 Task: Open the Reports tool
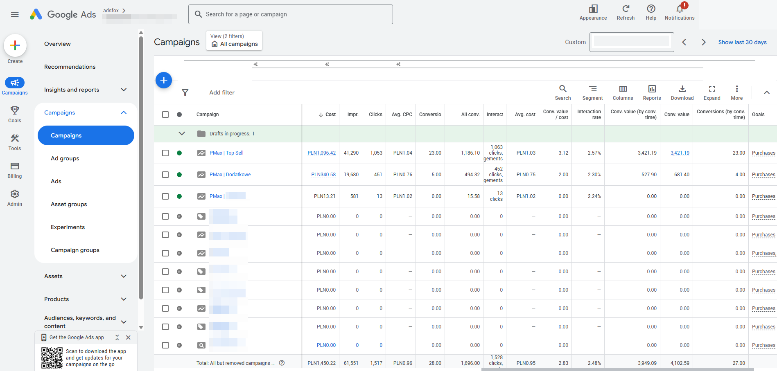(x=652, y=92)
